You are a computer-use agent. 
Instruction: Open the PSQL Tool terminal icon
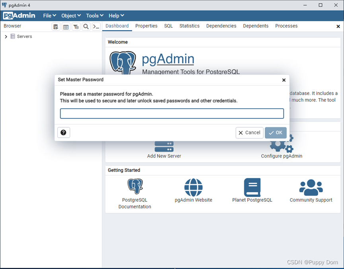tap(96, 27)
